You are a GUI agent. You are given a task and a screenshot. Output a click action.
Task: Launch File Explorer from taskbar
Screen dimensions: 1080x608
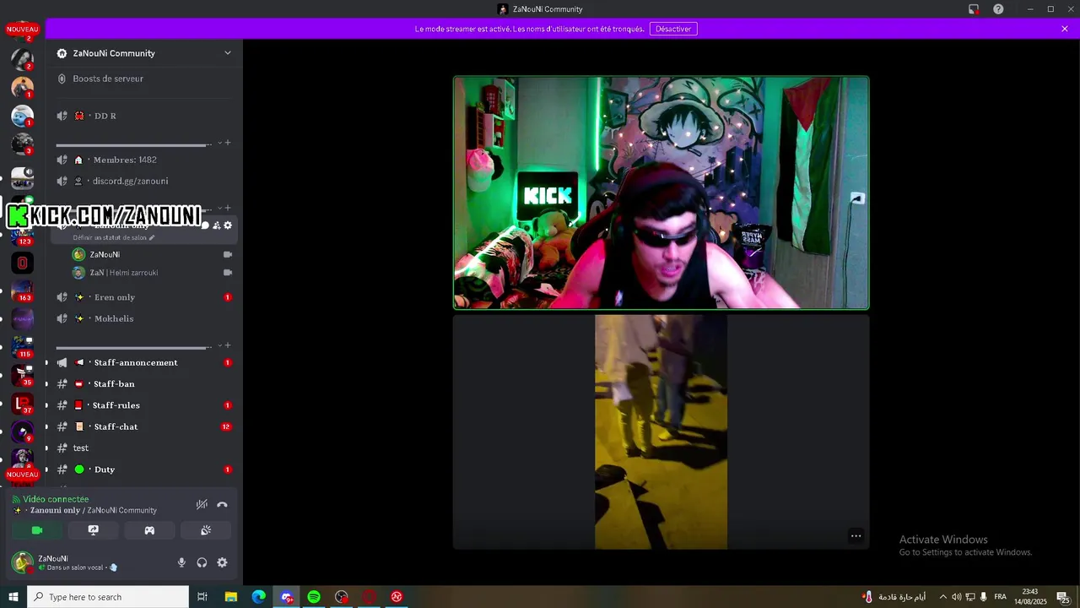pos(231,597)
